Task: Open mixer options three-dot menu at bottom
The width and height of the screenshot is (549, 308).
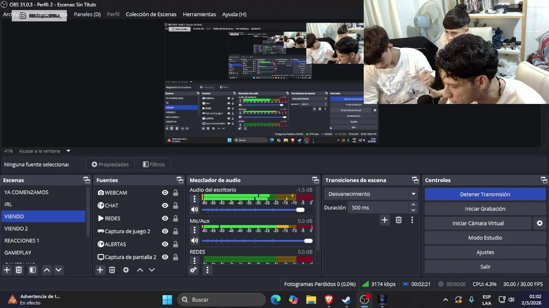Action: [x=207, y=270]
